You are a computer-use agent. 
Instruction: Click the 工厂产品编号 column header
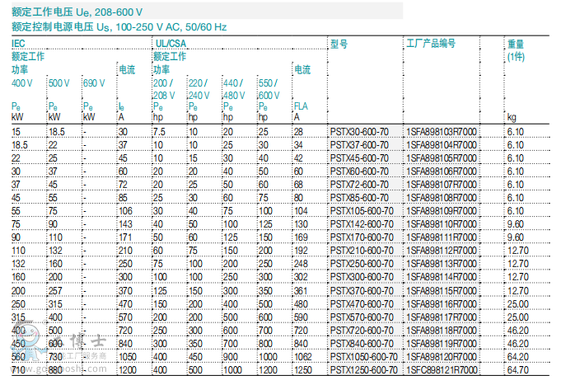tap(431, 43)
